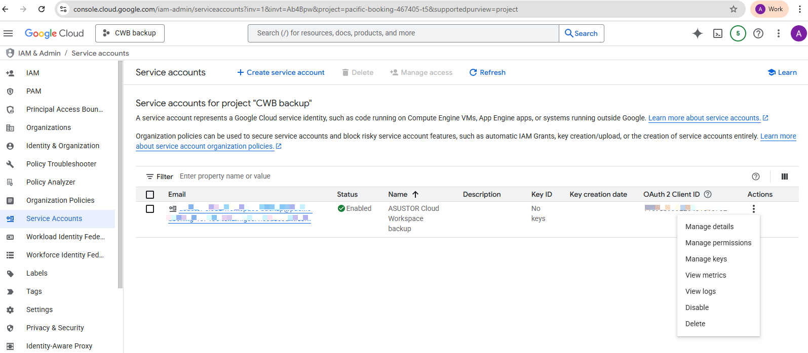View site information icon in address bar

[x=63, y=9]
